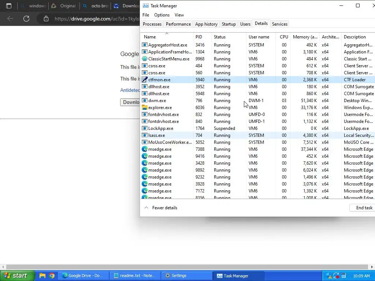Screen dimensions: 375x281
Task: Sort by the CPU column header
Action: 283,37
